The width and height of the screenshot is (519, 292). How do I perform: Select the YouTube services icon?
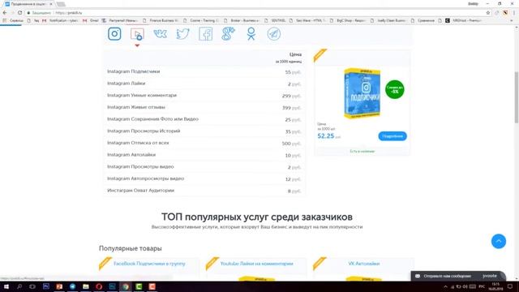(x=137, y=34)
